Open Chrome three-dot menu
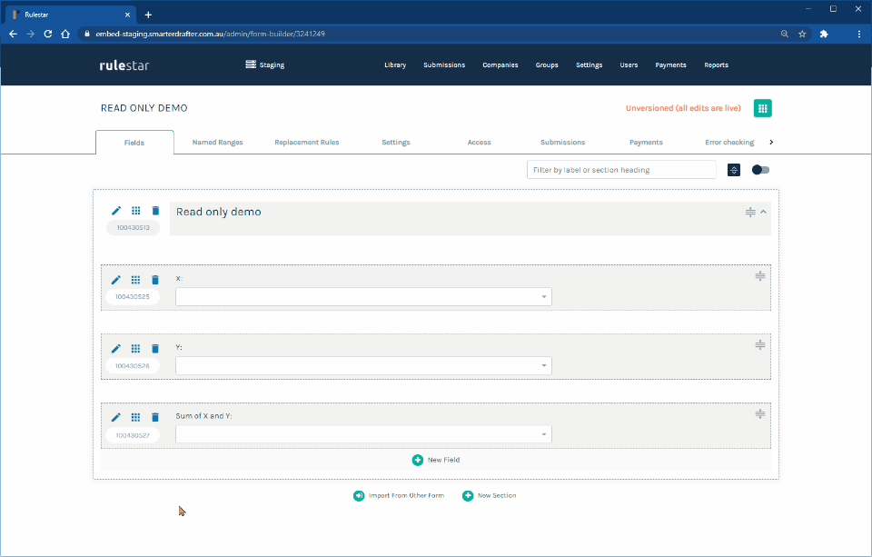This screenshot has width=872, height=557. (x=859, y=34)
